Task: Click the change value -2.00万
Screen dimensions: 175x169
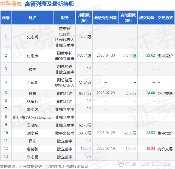Action: 130,93
